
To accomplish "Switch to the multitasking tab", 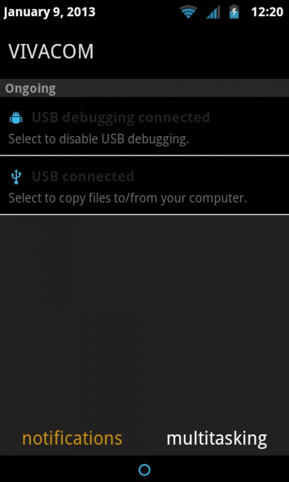I will click(x=216, y=439).
